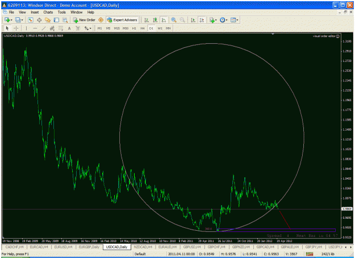
Task: Draw a horizontal line tool
Action: point(35,28)
